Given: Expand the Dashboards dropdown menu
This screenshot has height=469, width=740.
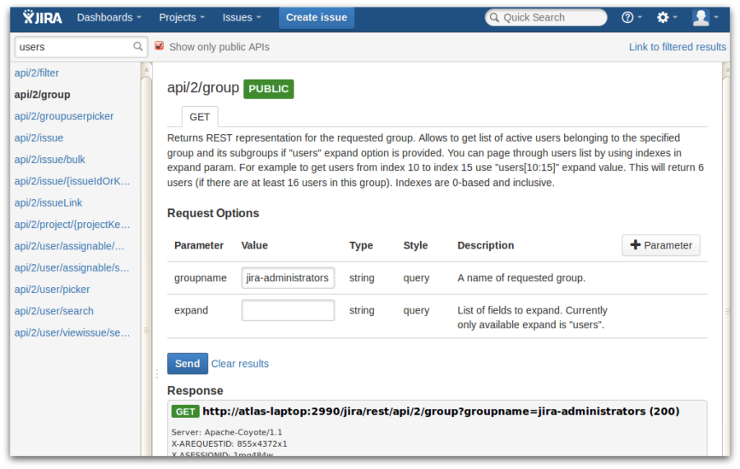Looking at the screenshot, I should [109, 17].
